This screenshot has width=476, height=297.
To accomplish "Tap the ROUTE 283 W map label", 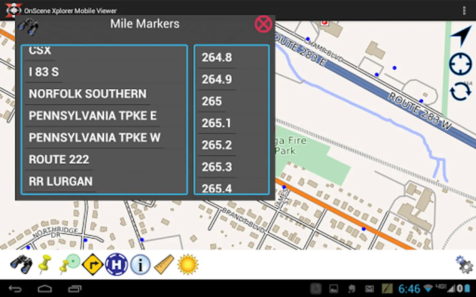I will [x=419, y=111].
